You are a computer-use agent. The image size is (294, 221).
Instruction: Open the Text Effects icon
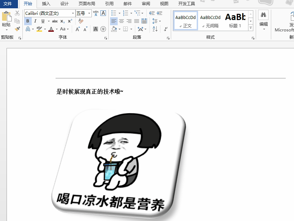[x=28, y=29]
